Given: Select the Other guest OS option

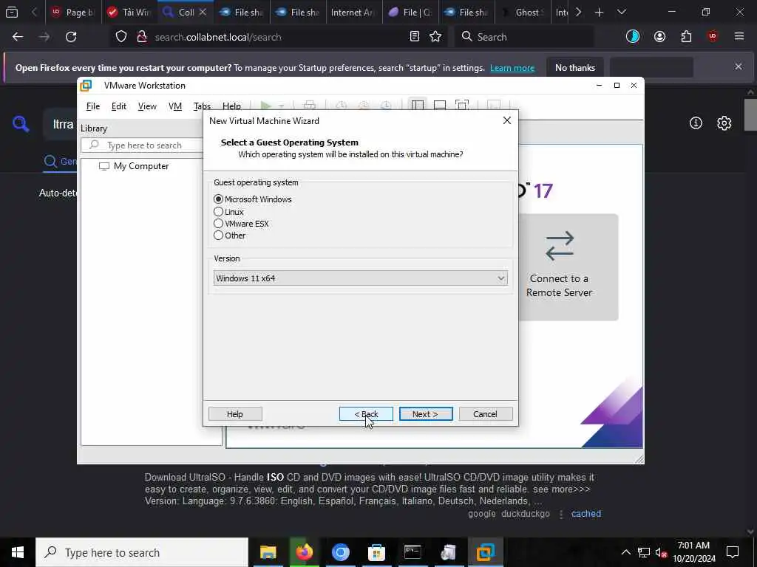Looking at the screenshot, I should (x=218, y=236).
